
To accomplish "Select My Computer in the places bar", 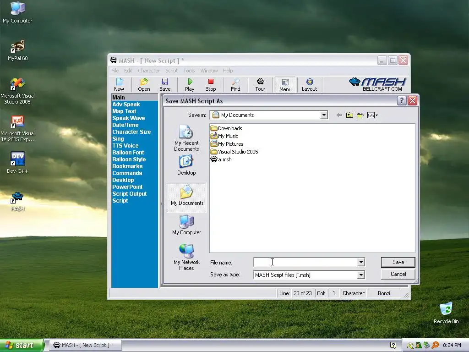I will pos(186,225).
